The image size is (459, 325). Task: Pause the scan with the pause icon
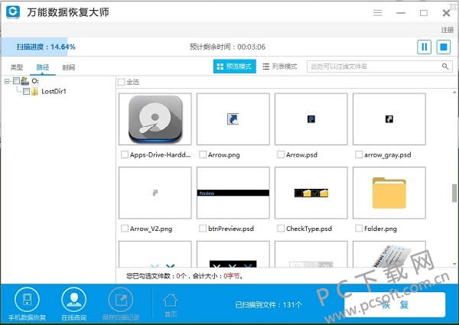[x=424, y=47]
